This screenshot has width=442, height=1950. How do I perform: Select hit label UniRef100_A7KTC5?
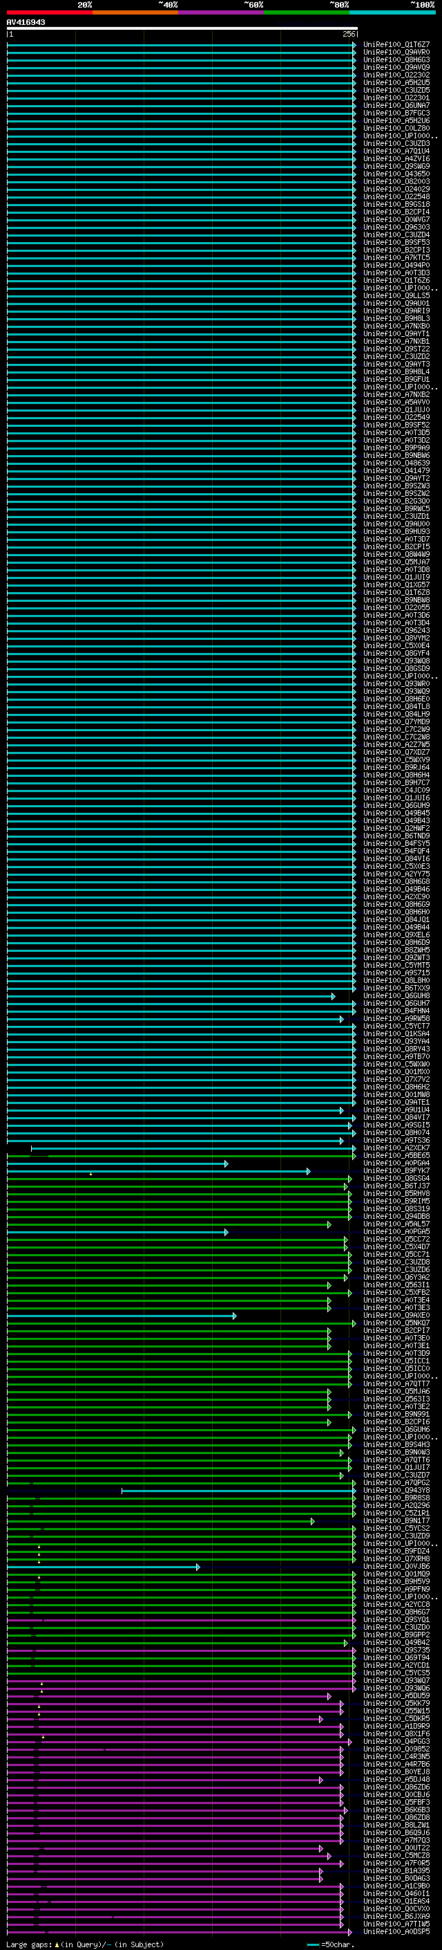[x=396, y=257]
